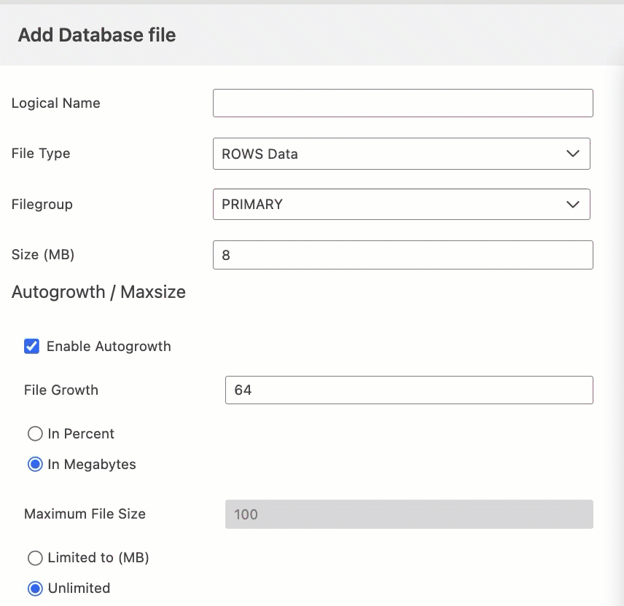Select the Unlimited maximum file size option
This screenshot has width=624, height=606.
(35, 588)
